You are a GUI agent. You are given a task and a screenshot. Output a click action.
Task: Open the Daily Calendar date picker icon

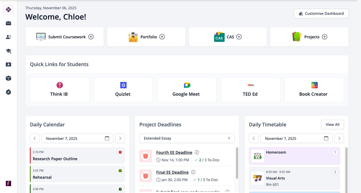point(107,138)
